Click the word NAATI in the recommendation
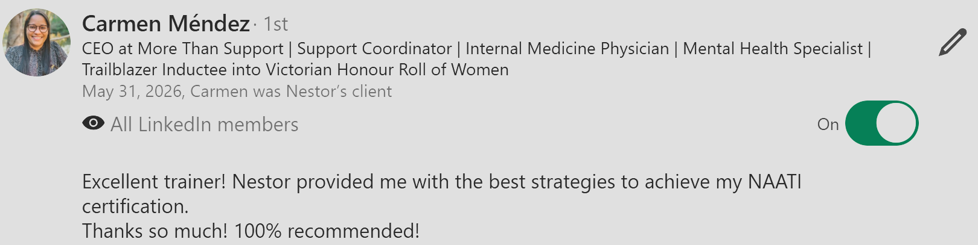Screen dimensions: 978x245 [775, 182]
